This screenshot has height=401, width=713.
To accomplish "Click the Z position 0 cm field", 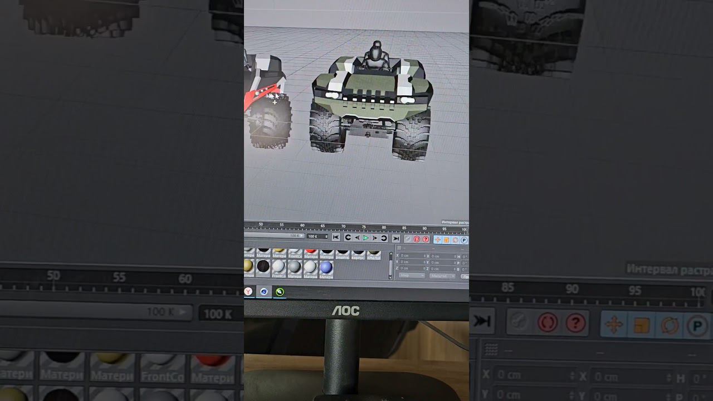I will tap(412, 268).
